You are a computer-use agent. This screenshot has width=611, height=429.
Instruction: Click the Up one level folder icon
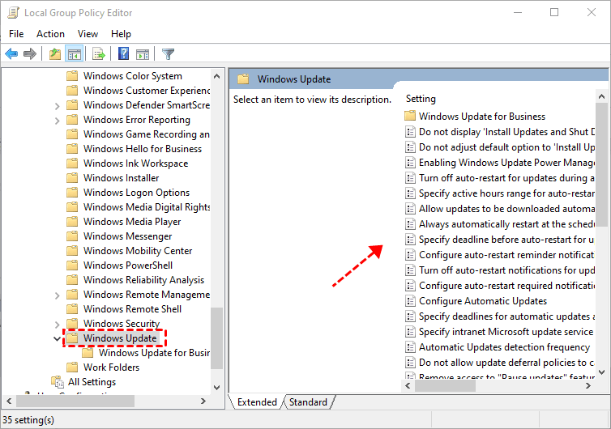[55, 53]
